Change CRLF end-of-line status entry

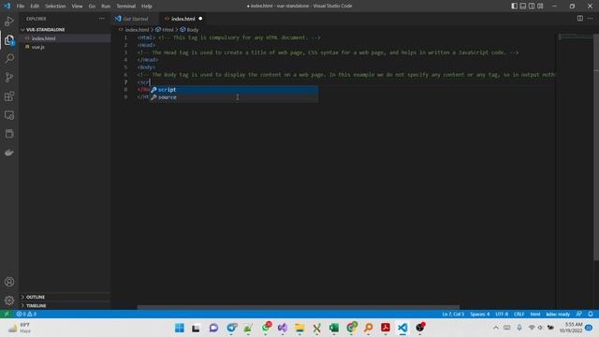(x=519, y=314)
